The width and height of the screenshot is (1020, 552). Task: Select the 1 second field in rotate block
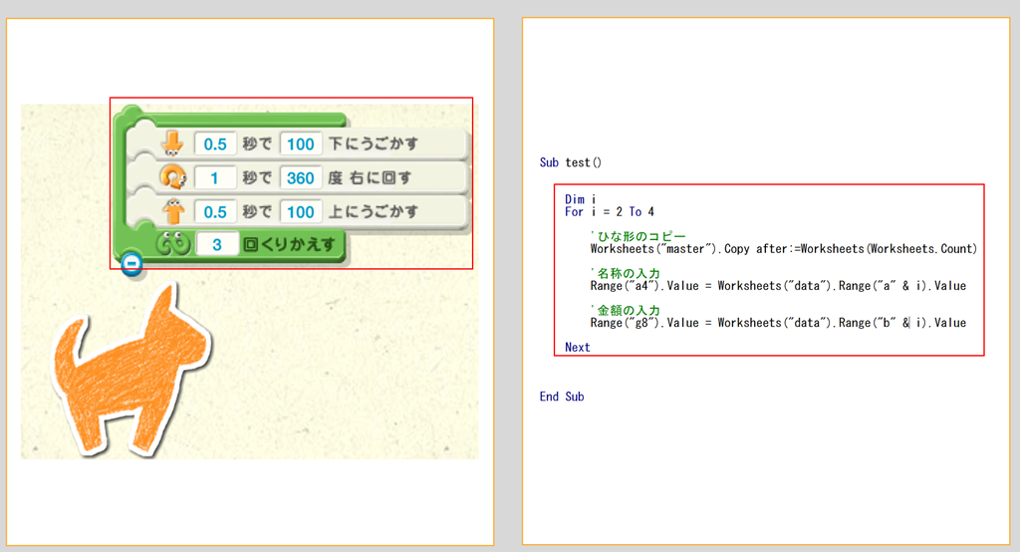215,177
